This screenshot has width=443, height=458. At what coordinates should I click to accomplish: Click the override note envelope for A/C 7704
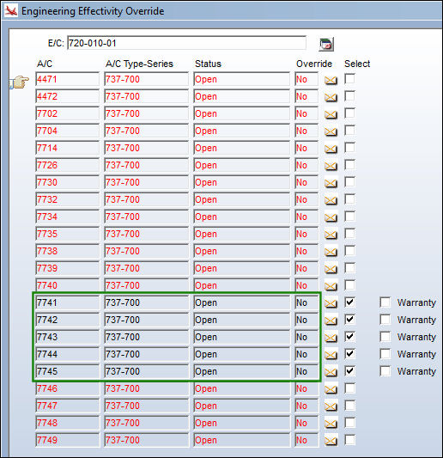(x=331, y=131)
